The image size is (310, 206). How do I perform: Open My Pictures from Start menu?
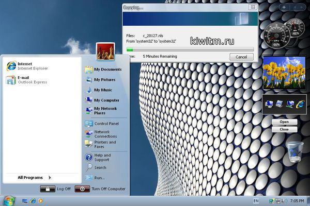tap(100, 80)
